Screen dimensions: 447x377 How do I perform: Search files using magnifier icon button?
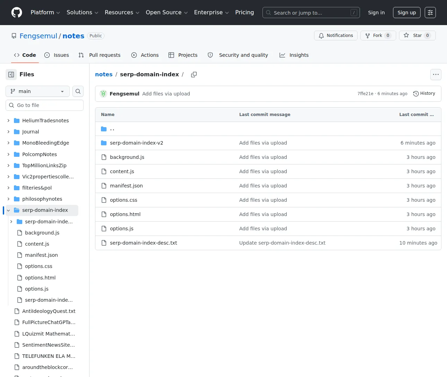point(78,91)
